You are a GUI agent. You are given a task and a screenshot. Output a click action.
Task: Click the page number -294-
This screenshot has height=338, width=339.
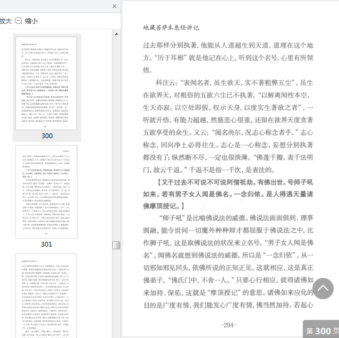(x=228, y=325)
